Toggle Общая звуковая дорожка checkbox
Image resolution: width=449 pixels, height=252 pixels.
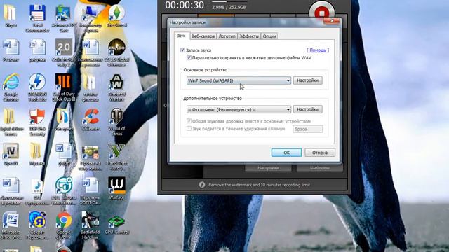tap(189, 121)
